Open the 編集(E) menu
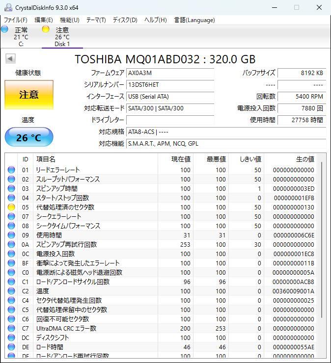The height and width of the screenshot is (363, 331). coord(44,20)
